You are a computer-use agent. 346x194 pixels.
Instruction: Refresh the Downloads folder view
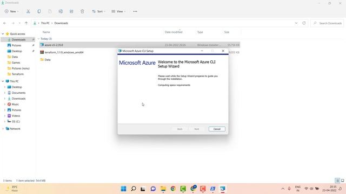coord(304,23)
